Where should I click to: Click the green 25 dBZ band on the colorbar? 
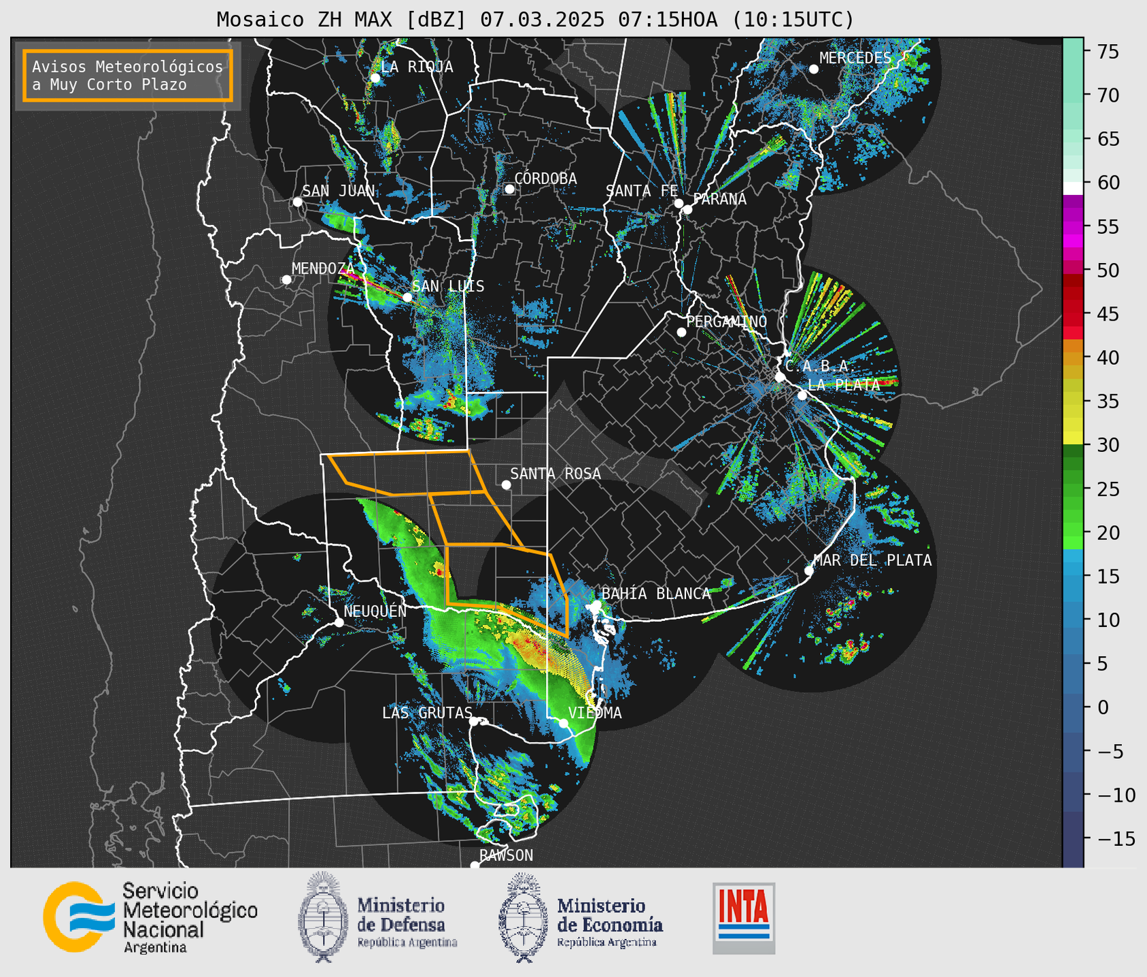click(1073, 489)
